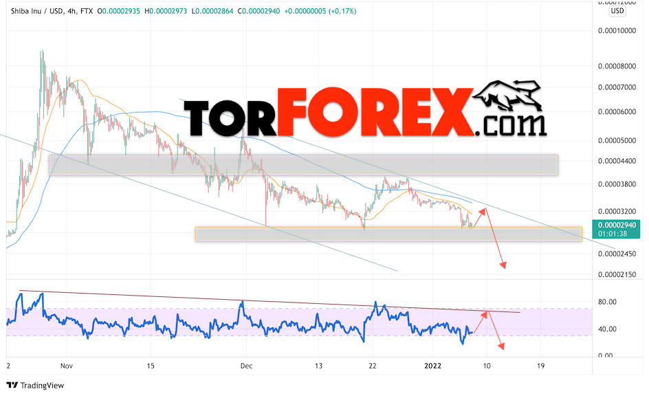Click the 22 date label on time axis

pyautogui.click(x=373, y=366)
